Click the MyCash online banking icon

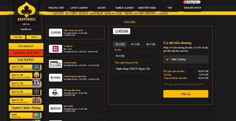(55, 33)
